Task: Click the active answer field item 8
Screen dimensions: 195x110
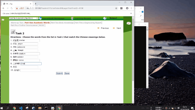Action: click(31, 63)
